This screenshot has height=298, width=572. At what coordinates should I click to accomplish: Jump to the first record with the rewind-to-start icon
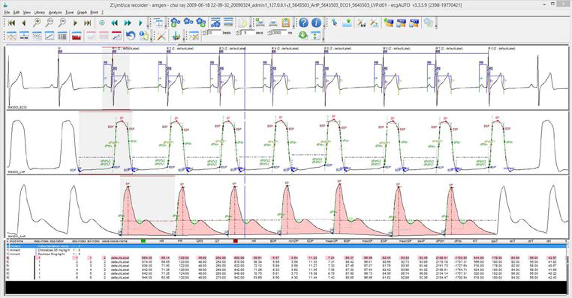[x=11, y=23]
